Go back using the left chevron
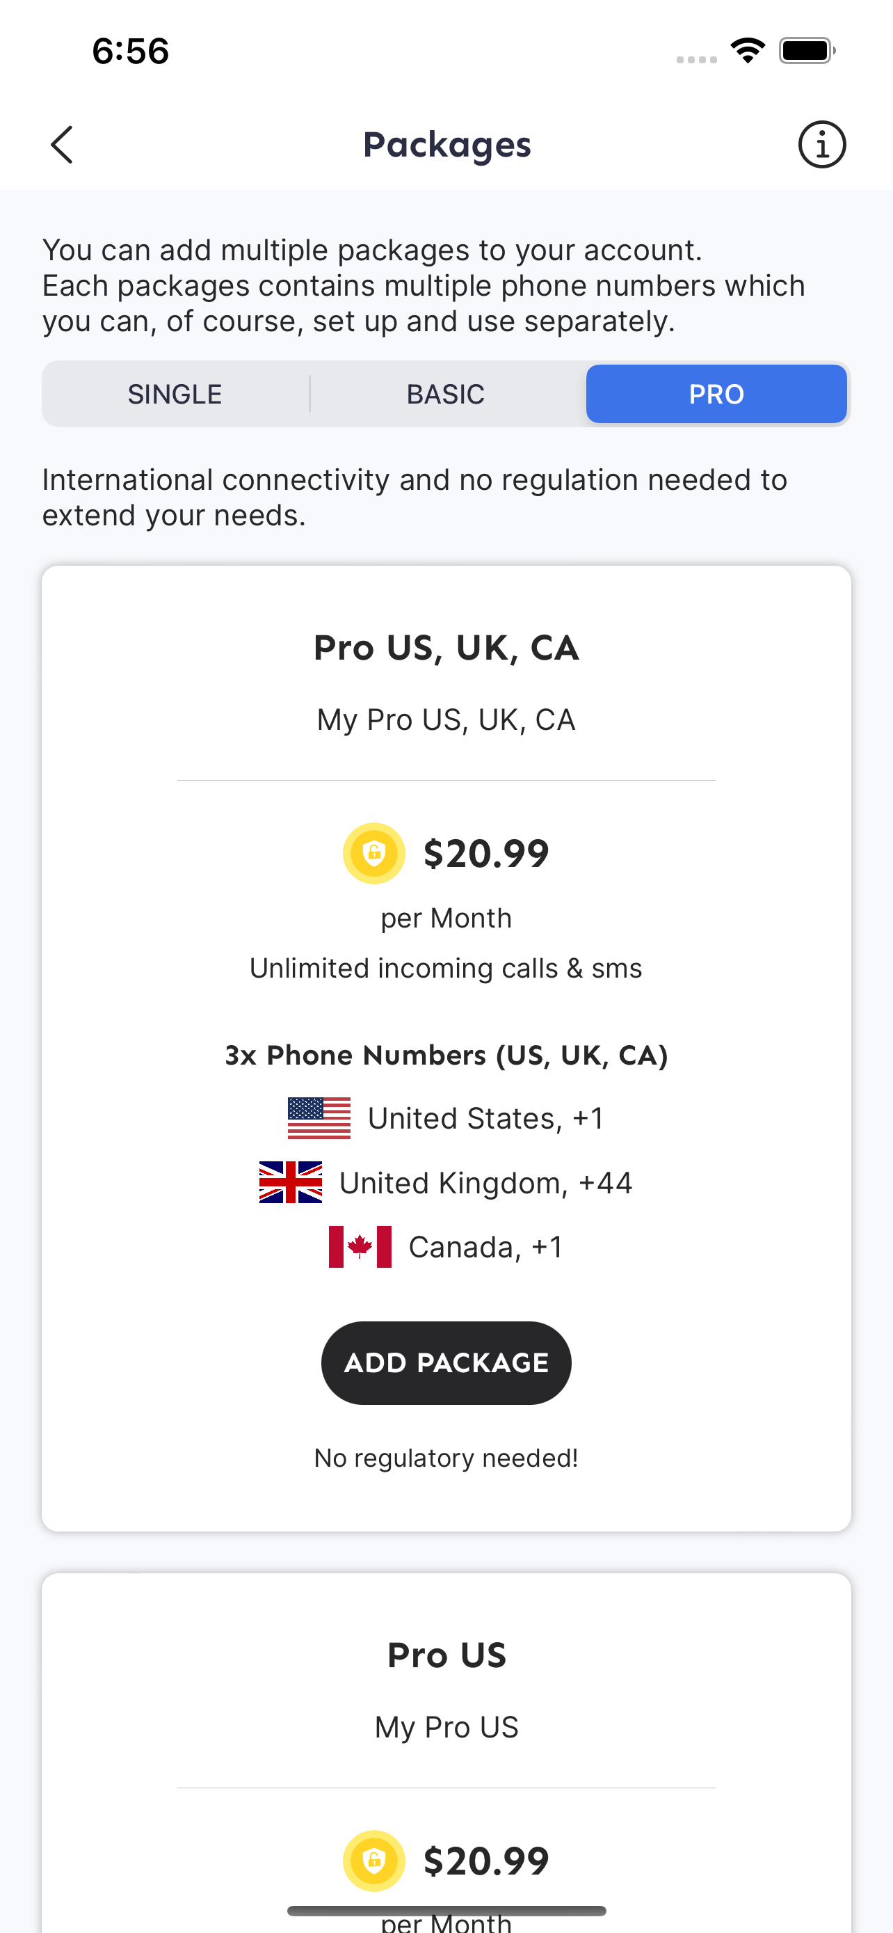The width and height of the screenshot is (893, 1933). tap(61, 144)
